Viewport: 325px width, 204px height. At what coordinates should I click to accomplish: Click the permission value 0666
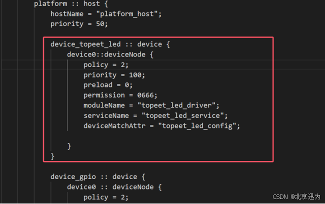click(147, 95)
